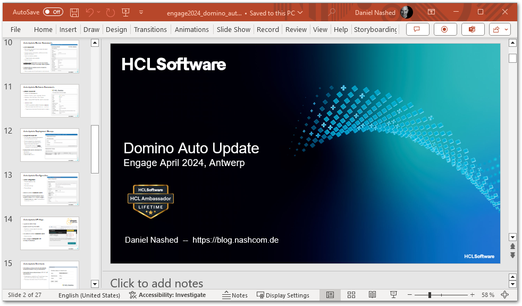Image resolution: width=522 pixels, height=306 pixels.
Task: Toggle the Notes pane
Action: (x=235, y=295)
